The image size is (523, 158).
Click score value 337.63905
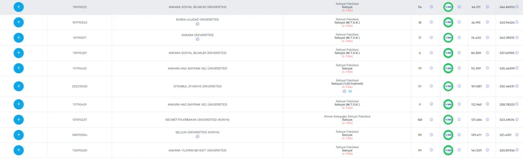507,53
